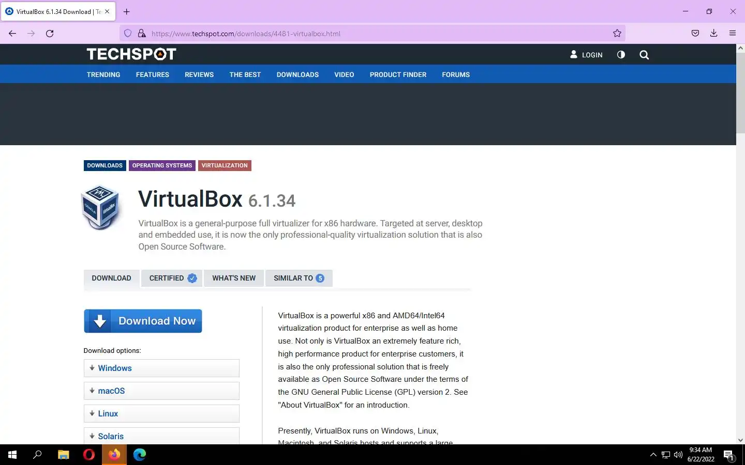Image resolution: width=745 pixels, height=465 pixels.
Task: Click the taskbar search icon
Action: pyautogui.click(x=37, y=455)
